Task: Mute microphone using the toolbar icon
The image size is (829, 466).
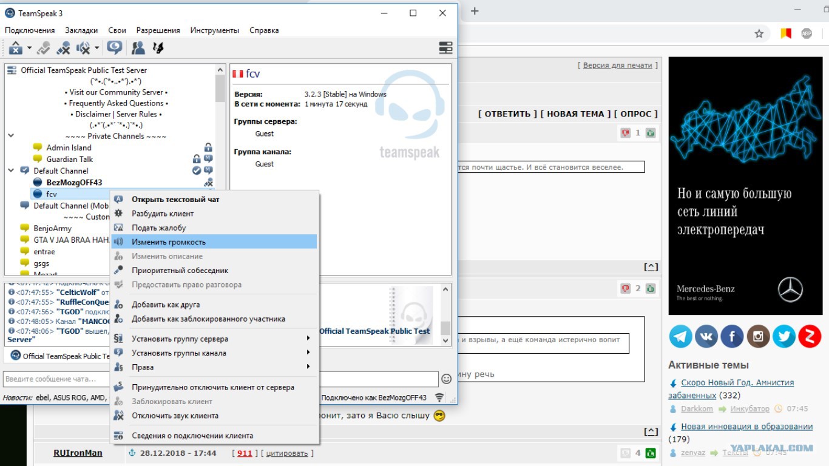Action: [x=63, y=47]
